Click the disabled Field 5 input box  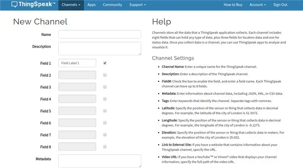[x=77, y=111]
